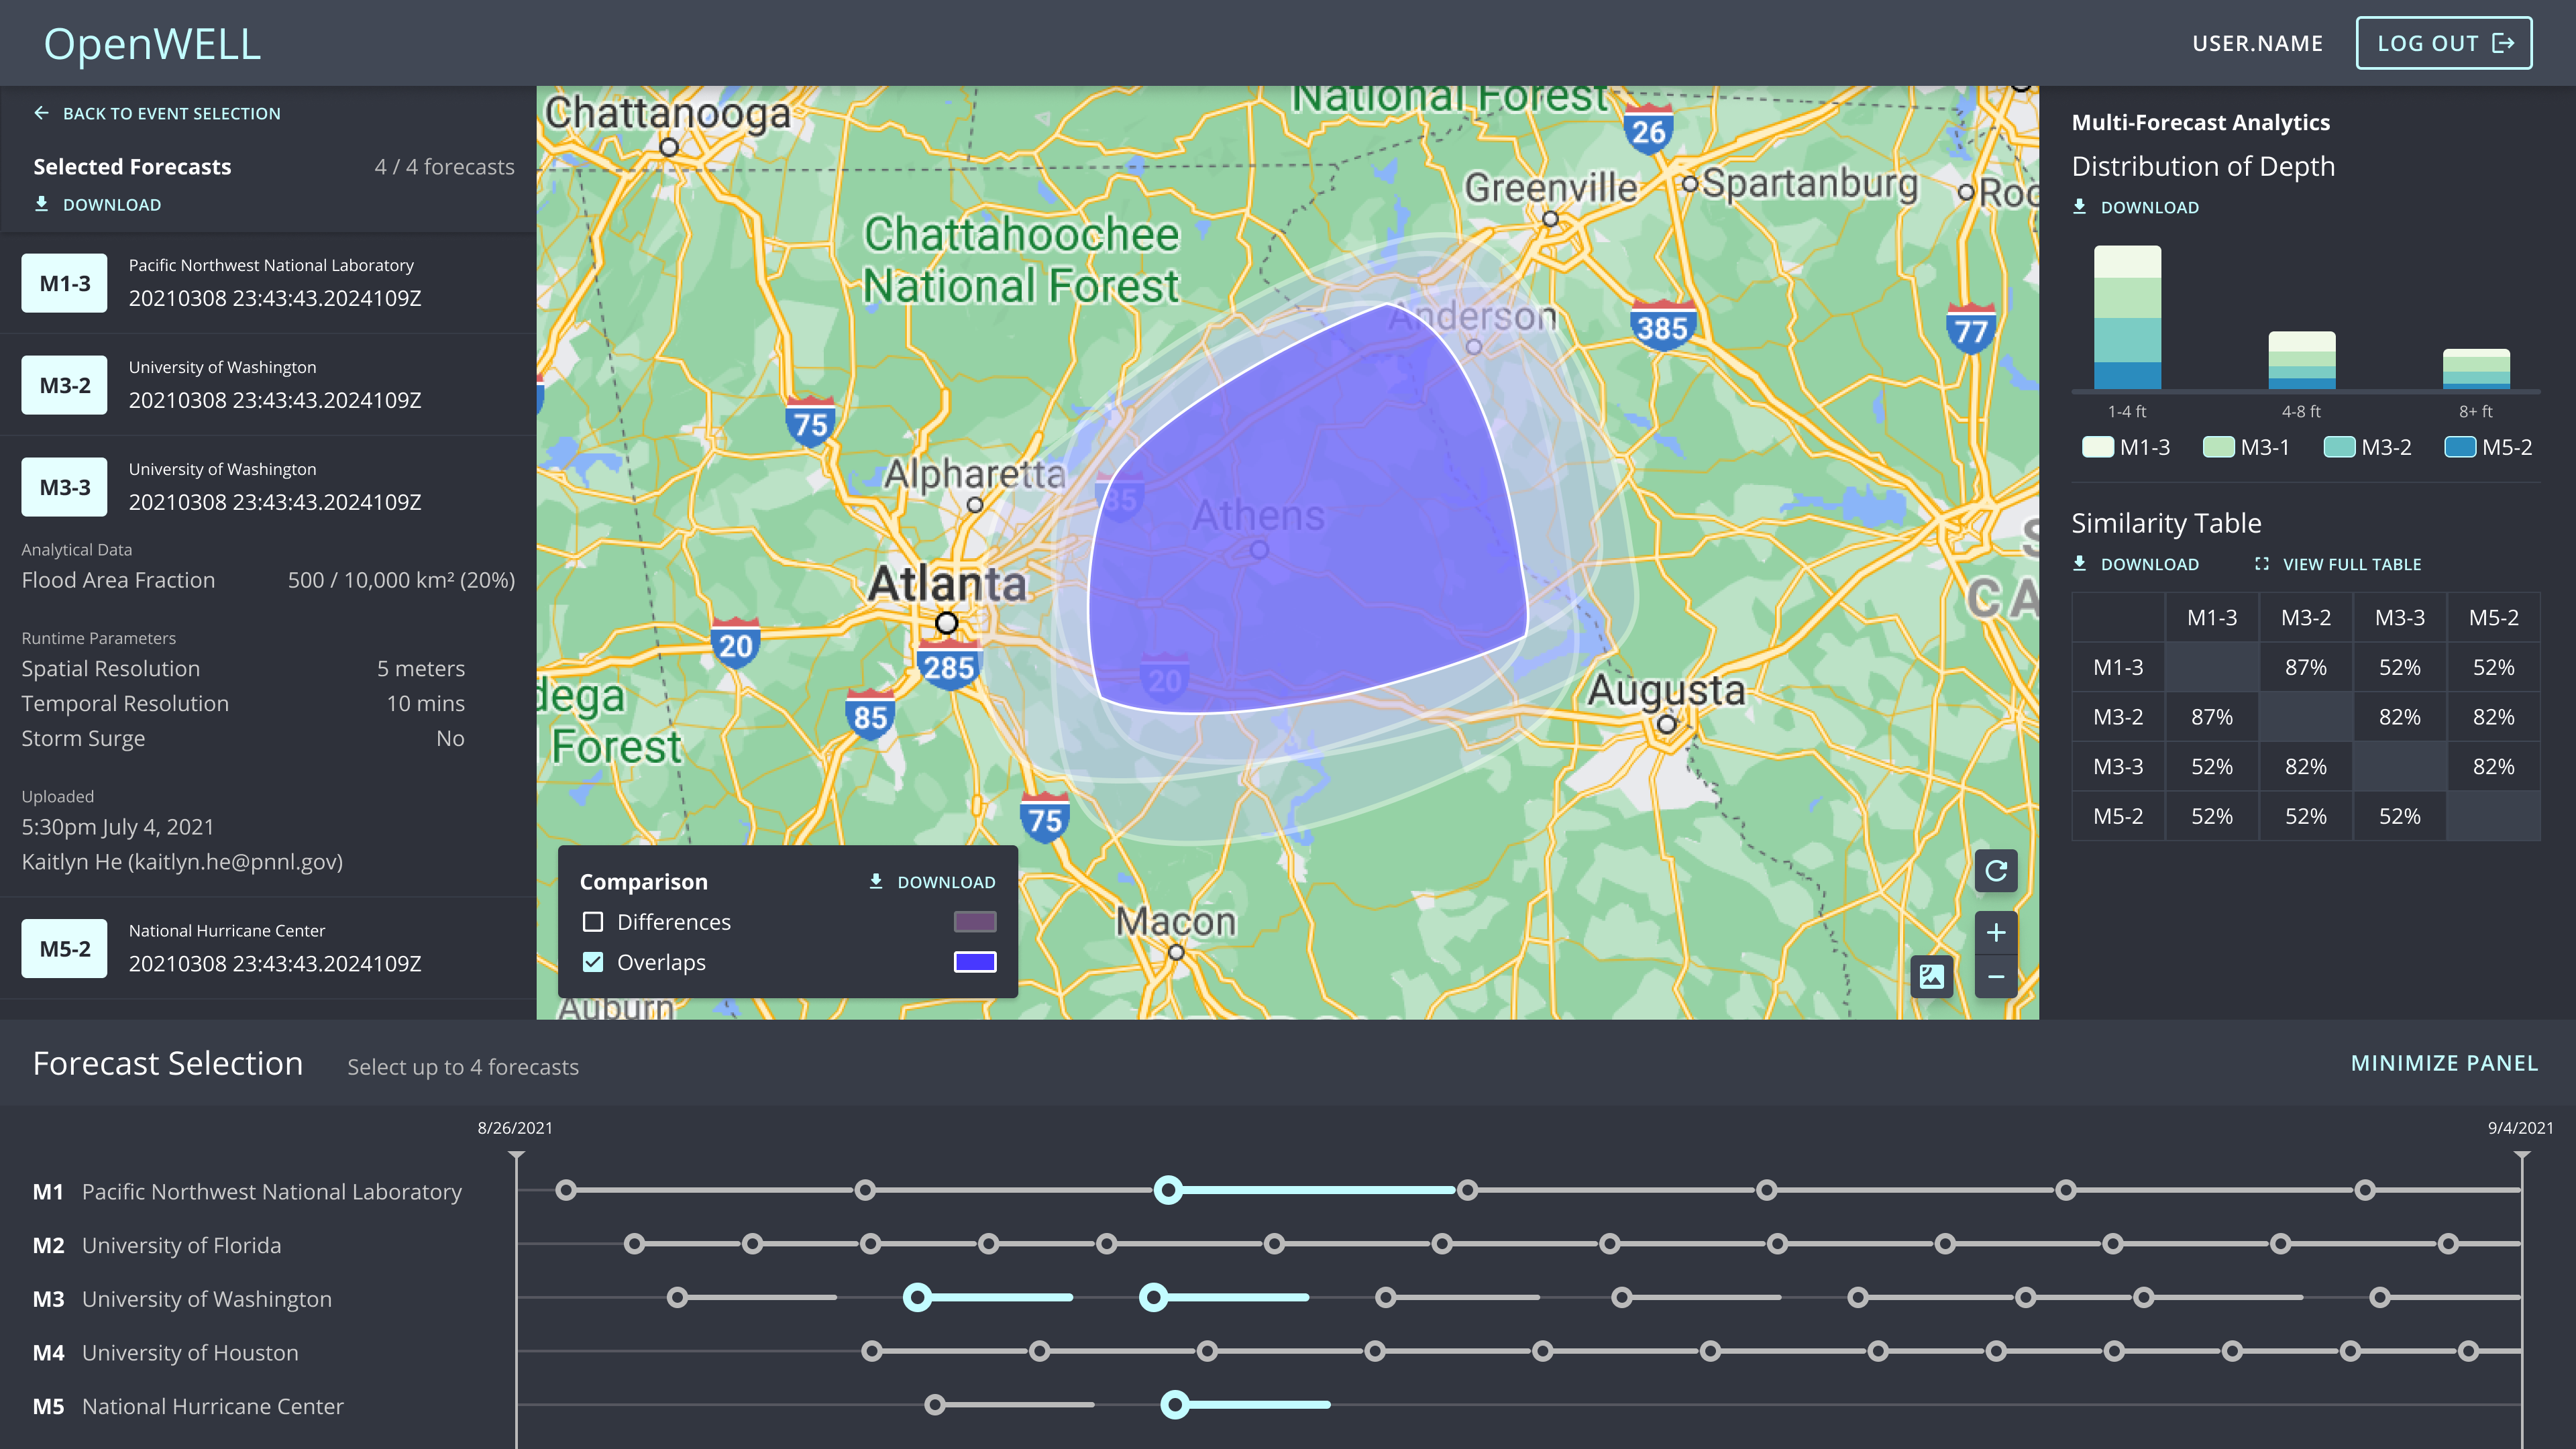Select the highlighted M5 timeline forecast marker
The image size is (2576, 1449).
point(1175,1405)
